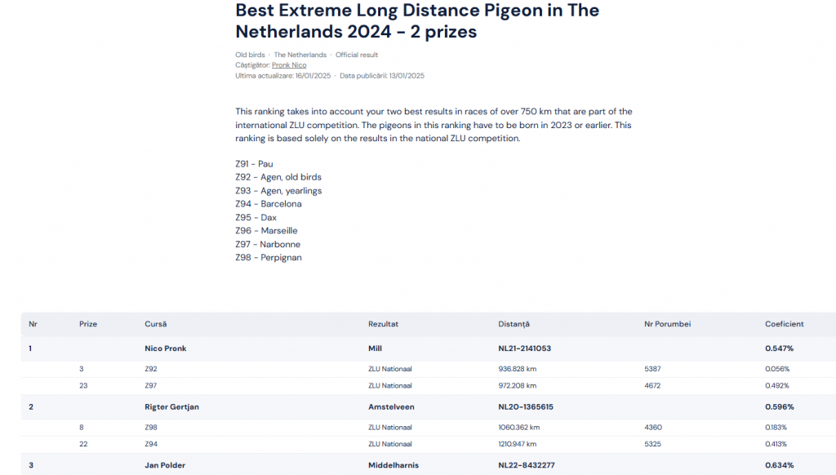Select the Jan Polder fancier name
The width and height of the screenshot is (836, 475).
tap(165, 466)
